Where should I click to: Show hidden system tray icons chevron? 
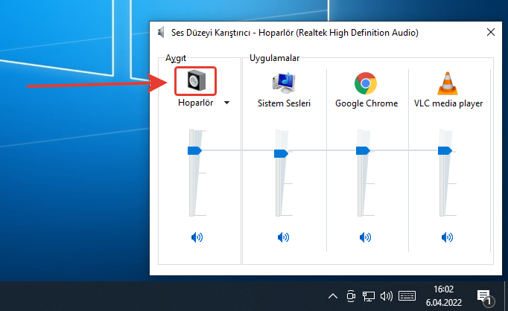coord(333,296)
